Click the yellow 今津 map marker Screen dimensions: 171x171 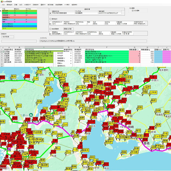[47, 83]
